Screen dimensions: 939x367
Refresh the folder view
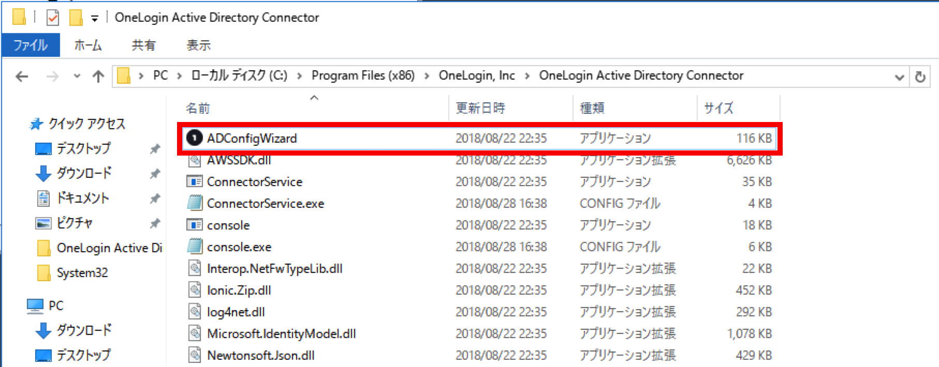[920, 77]
